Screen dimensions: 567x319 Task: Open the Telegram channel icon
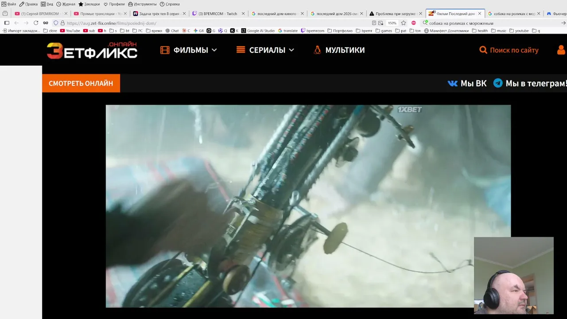coord(498,83)
